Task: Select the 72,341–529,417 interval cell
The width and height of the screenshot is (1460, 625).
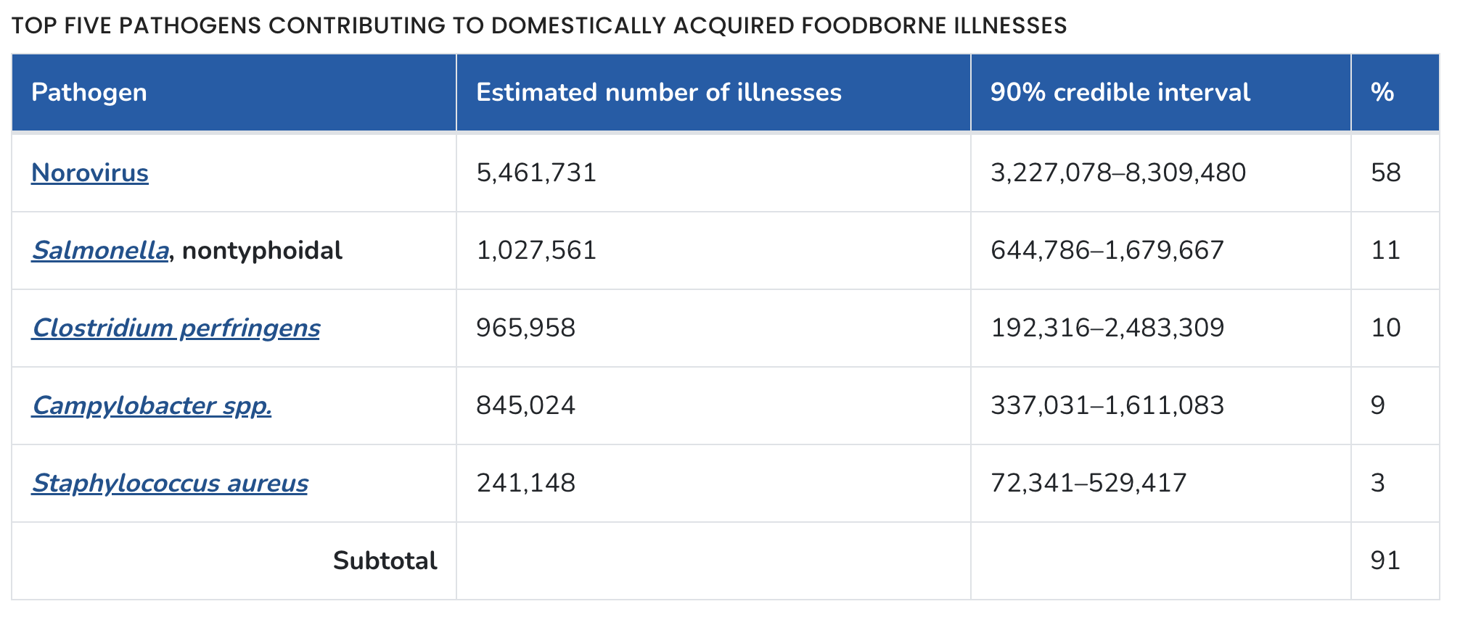Action: [1088, 484]
